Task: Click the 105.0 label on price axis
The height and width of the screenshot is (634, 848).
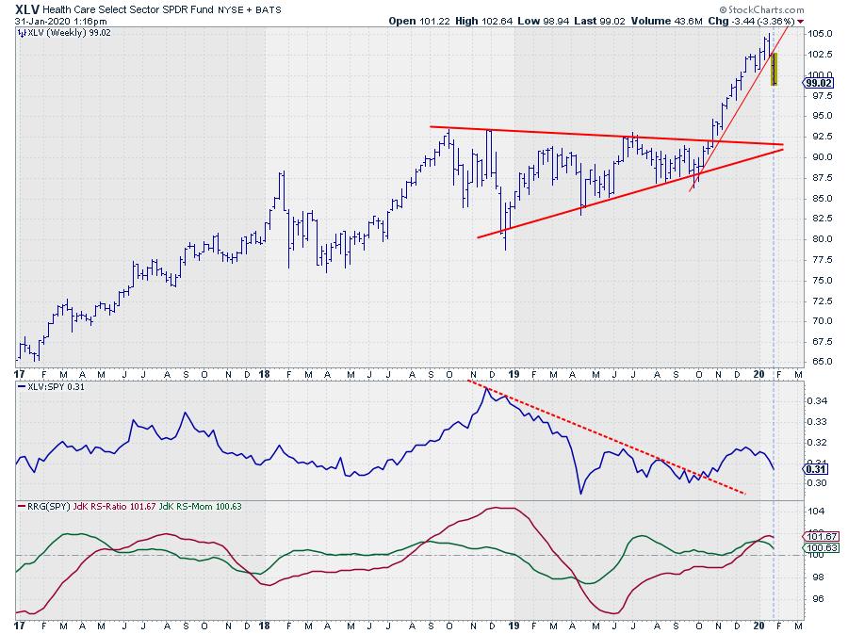Action: tap(816, 33)
